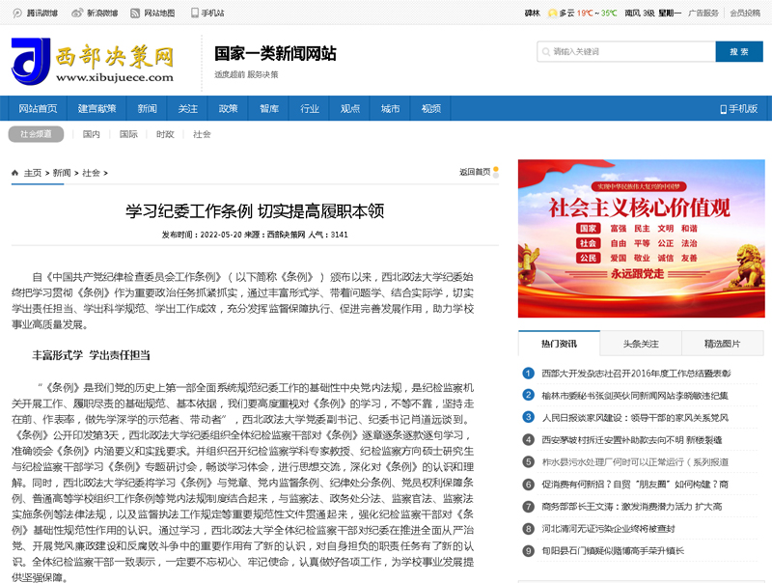772x583 pixels.
Task: Open 建言献策 in the navigation menu
Action: (97, 108)
